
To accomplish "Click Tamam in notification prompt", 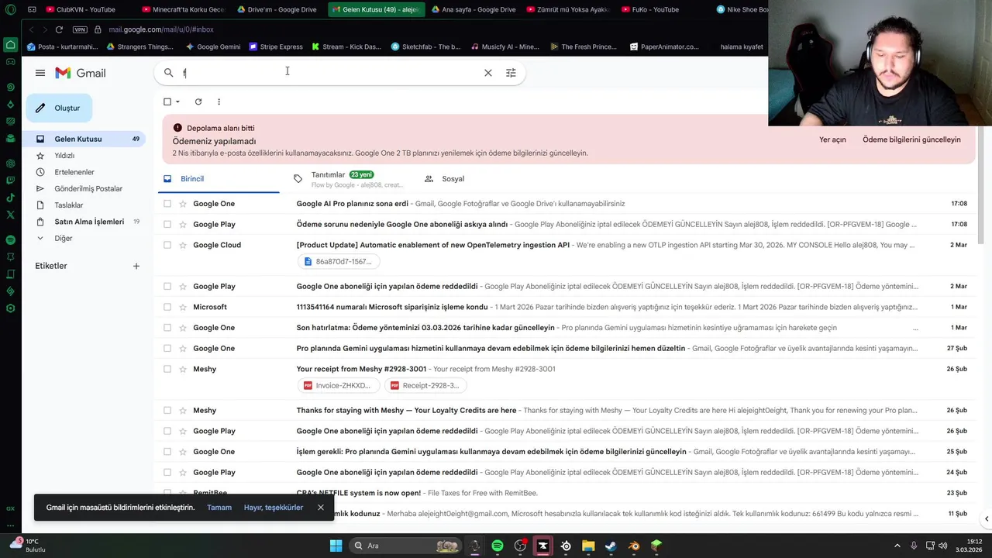I will (x=219, y=508).
